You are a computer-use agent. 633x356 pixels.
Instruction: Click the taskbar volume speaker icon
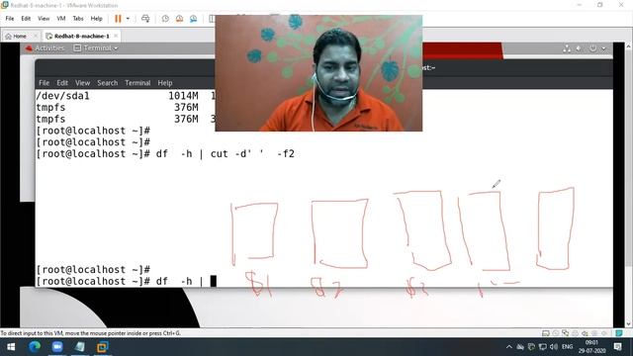click(x=554, y=347)
